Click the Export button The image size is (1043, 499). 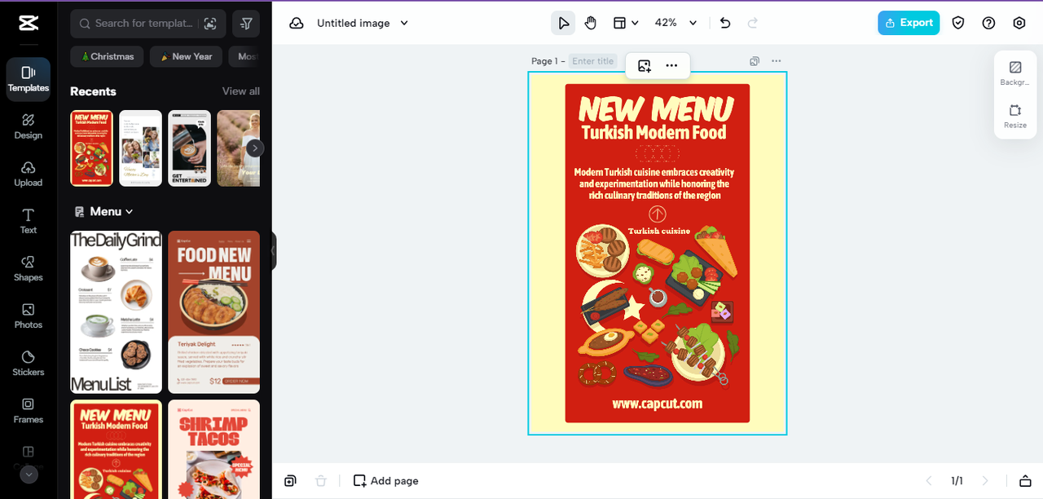pyautogui.click(x=909, y=23)
